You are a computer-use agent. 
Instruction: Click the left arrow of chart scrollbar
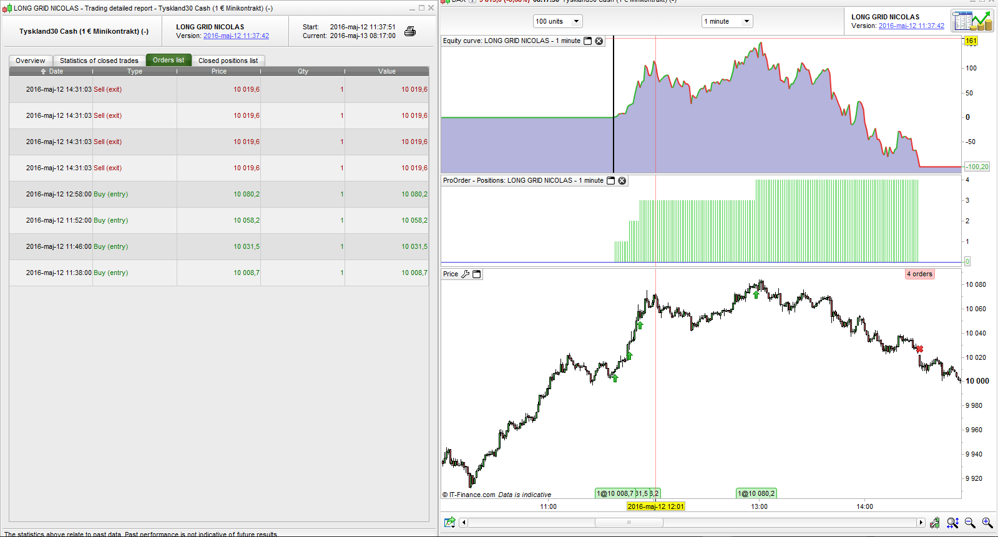(463, 523)
